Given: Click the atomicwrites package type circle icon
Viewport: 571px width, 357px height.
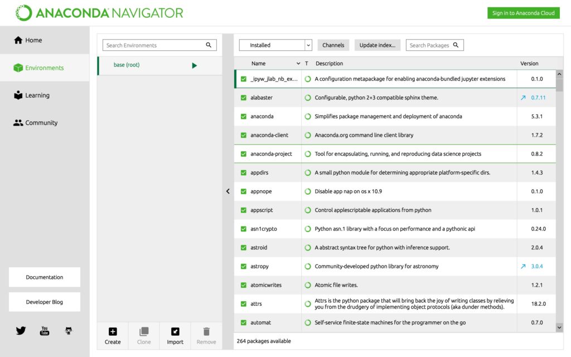Looking at the screenshot, I should tap(308, 285).
